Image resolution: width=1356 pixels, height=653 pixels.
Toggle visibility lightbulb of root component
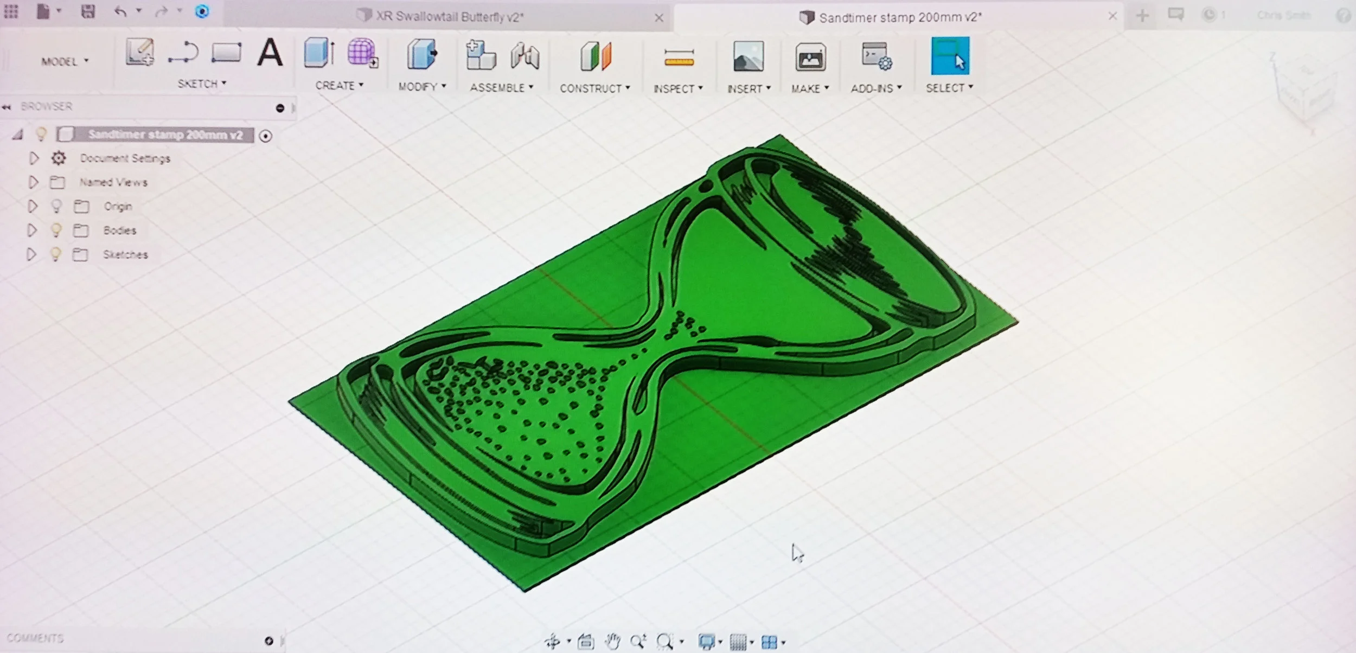coord(41,134)
